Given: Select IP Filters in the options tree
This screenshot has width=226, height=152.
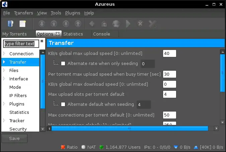Looking at the screenshot, I should point(18,95).
